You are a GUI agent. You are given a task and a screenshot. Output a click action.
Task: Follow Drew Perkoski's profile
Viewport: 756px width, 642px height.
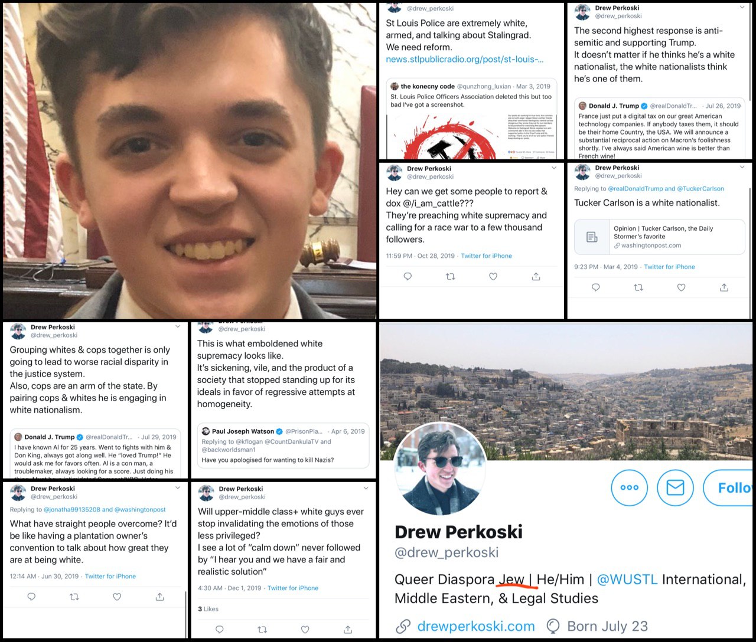pyautogui.click(x=729, y=487)
